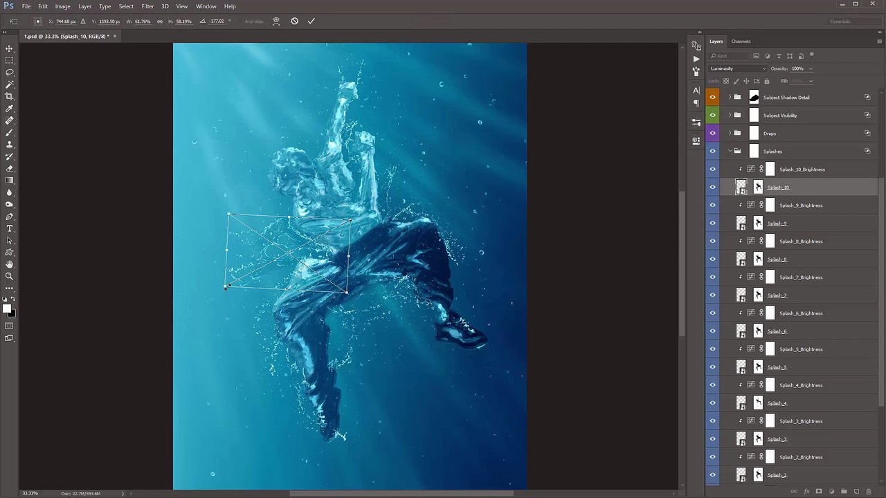
Task: Select the Gradient tool
Action: point(10,181)
